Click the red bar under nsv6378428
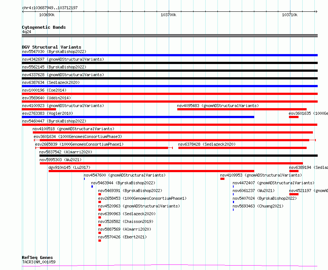 tap(242, 148)
